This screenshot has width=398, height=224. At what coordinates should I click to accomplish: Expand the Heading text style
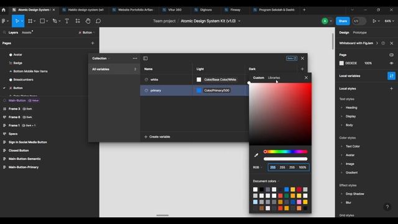point(341,108)
